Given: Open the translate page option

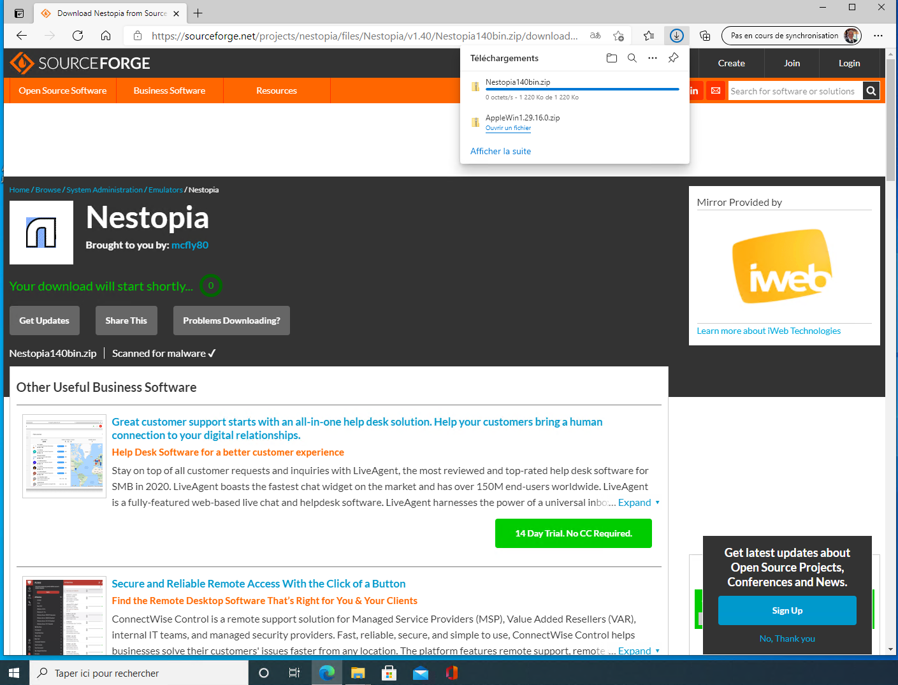Looking at the screenshot, I should (x=595, y=36).
